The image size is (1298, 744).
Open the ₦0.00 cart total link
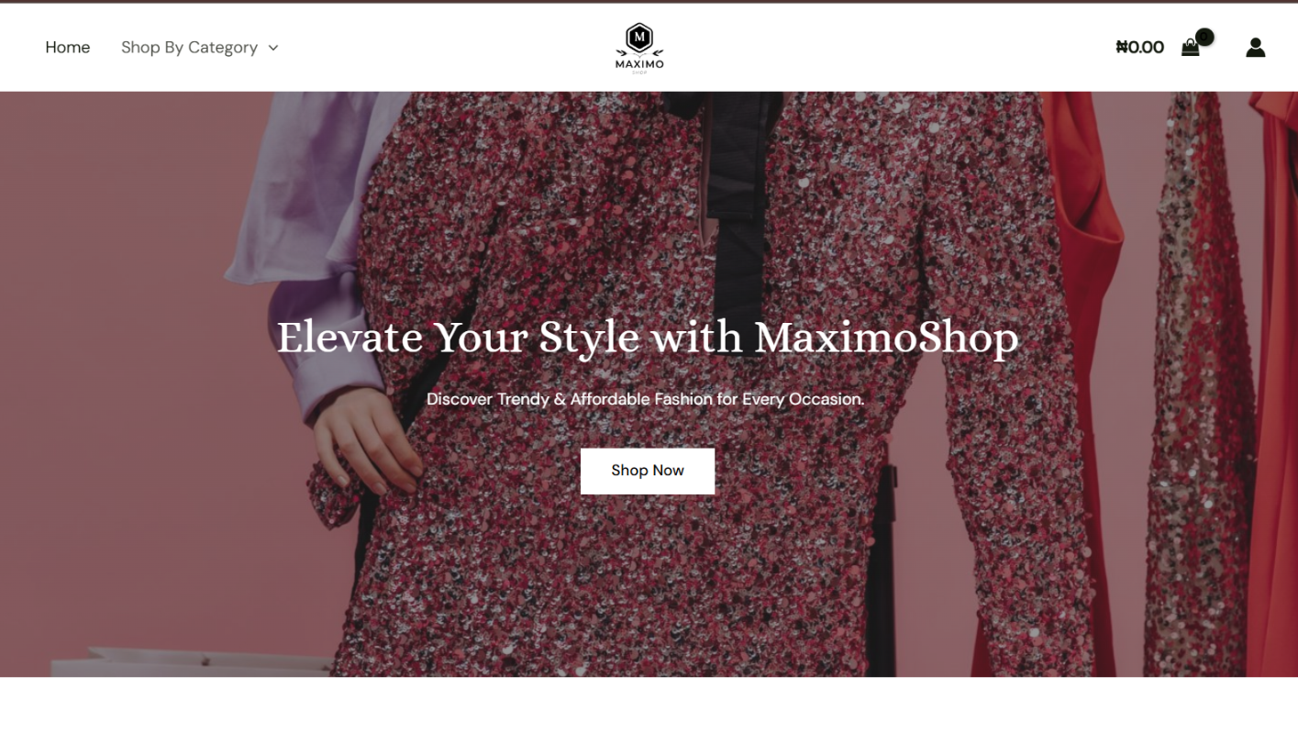pos(1139,47)
